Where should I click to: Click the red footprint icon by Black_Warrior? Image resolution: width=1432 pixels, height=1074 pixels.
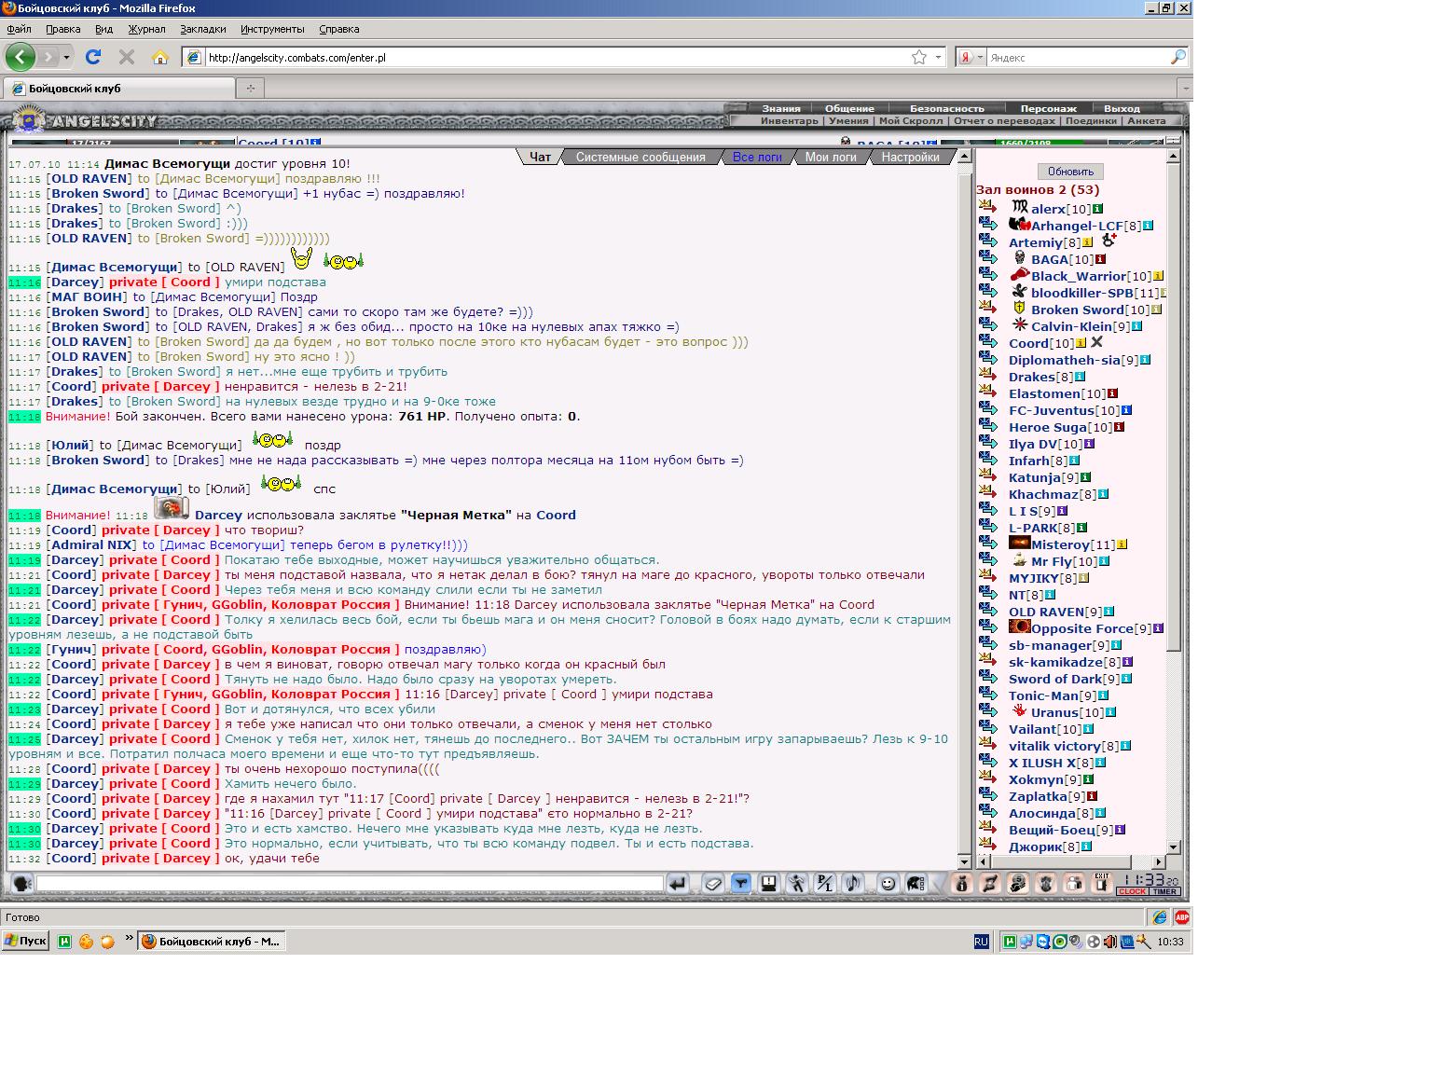pyautogui.click(x=1019, y=275)
